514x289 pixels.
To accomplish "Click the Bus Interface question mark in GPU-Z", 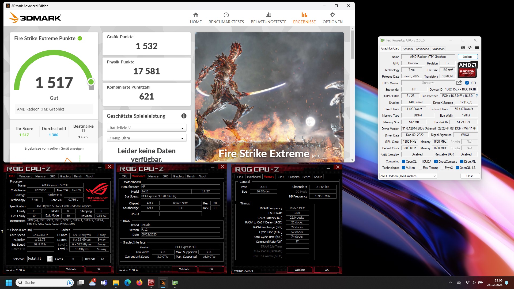I will tap(477, 96).
